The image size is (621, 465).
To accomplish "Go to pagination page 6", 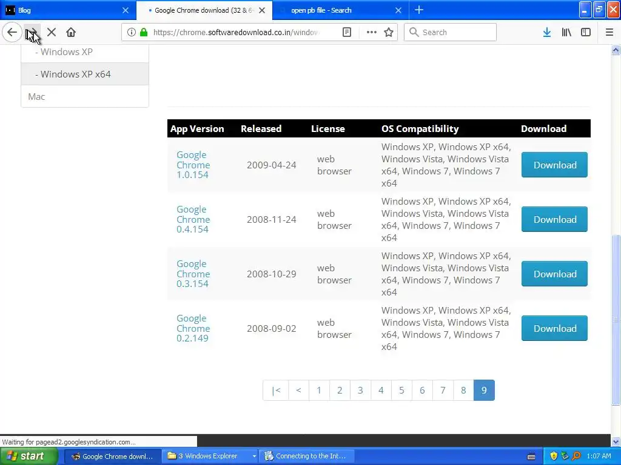I will [422, 391].
